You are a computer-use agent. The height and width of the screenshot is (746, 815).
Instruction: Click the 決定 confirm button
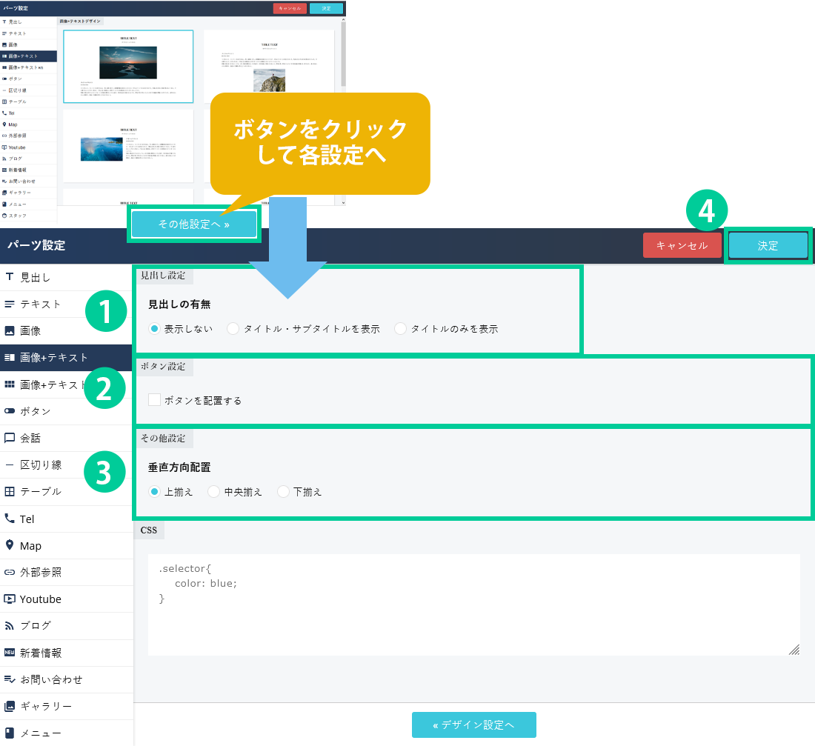coord(768,246)
